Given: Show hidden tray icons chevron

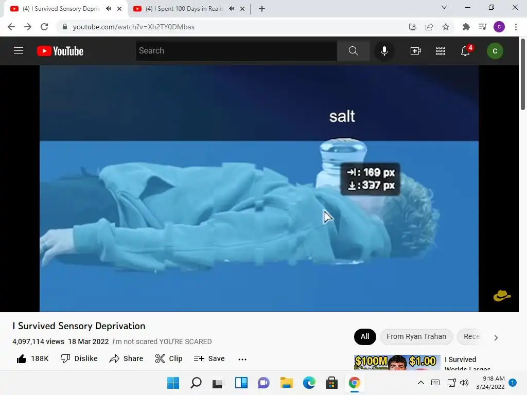Looking at the screenshot, I should tap(421, 383).
